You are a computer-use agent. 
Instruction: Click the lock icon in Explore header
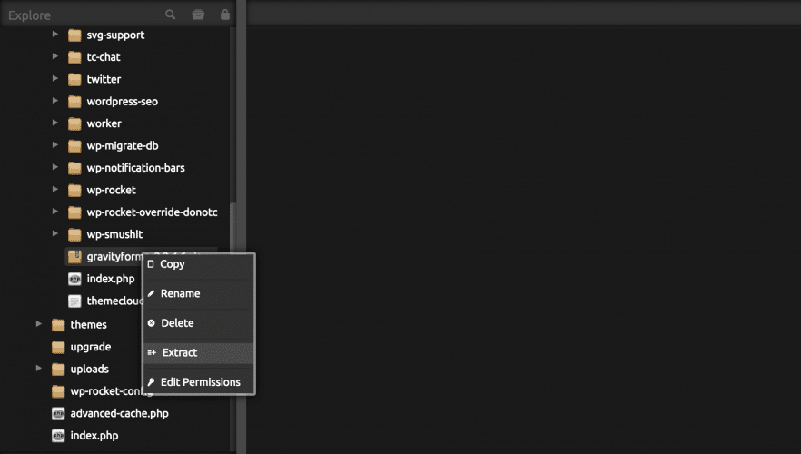(x=224, y=15)
